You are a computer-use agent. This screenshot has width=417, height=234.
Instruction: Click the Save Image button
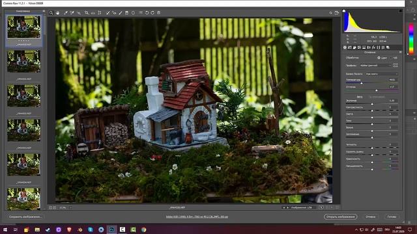(x=25, y=216)
